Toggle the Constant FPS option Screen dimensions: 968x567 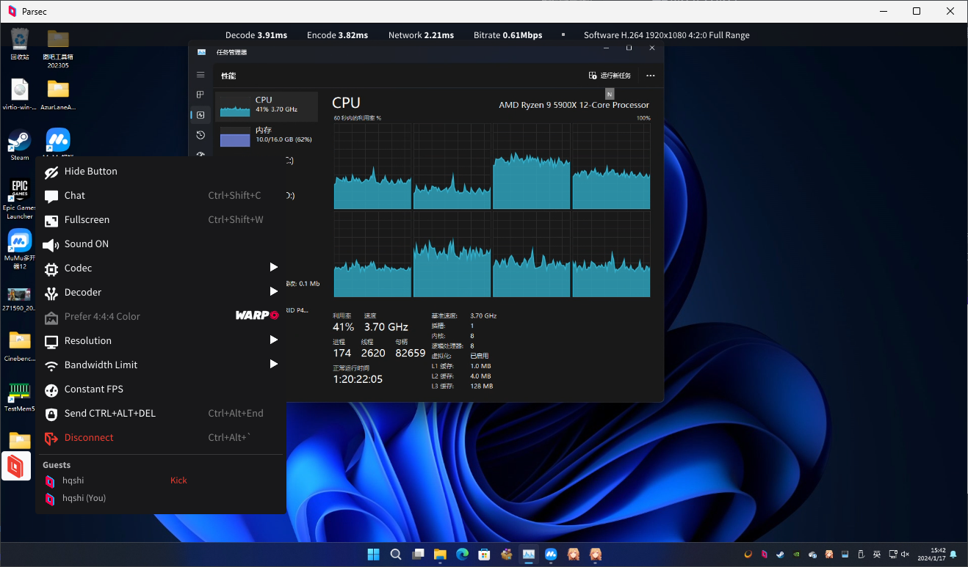click(160, 389)
